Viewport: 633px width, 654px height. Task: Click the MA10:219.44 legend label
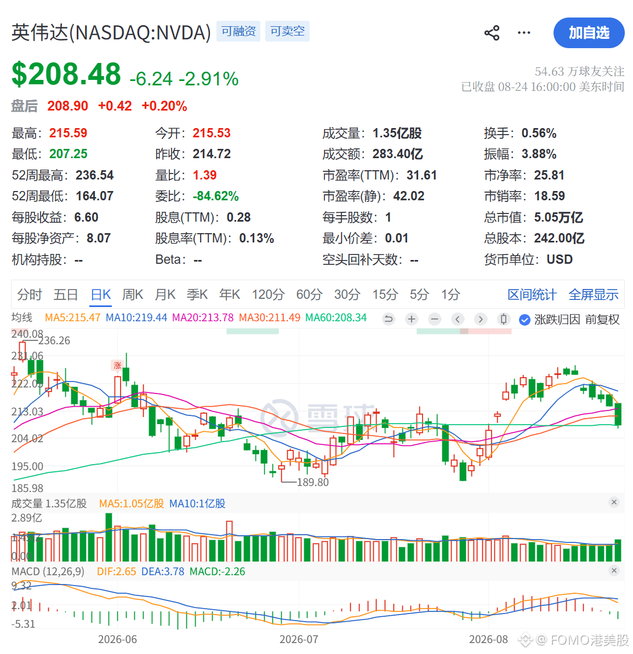pos(136,317)
